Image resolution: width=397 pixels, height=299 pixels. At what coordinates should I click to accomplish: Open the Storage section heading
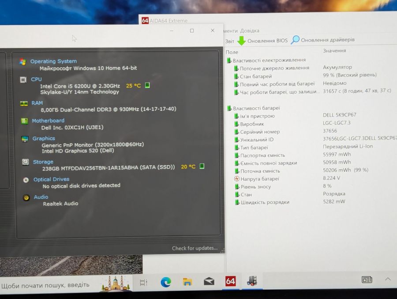tap(43, 162)
